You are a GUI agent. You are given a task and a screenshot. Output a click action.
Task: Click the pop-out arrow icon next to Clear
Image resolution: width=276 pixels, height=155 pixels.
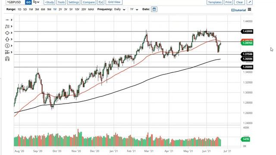coord(250,2)
